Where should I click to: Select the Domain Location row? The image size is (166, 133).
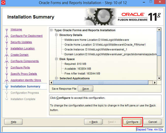pyautogui.click(x=111, y=54)
